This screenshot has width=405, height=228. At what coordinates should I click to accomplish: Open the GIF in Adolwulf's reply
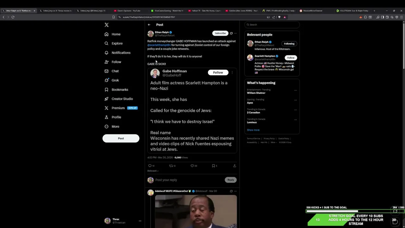196,212
